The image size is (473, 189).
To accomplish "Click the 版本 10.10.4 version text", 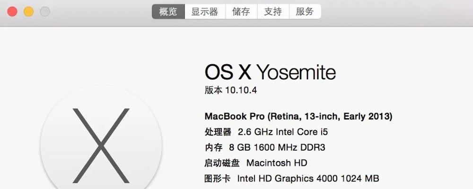I will [x=231, y=90].
